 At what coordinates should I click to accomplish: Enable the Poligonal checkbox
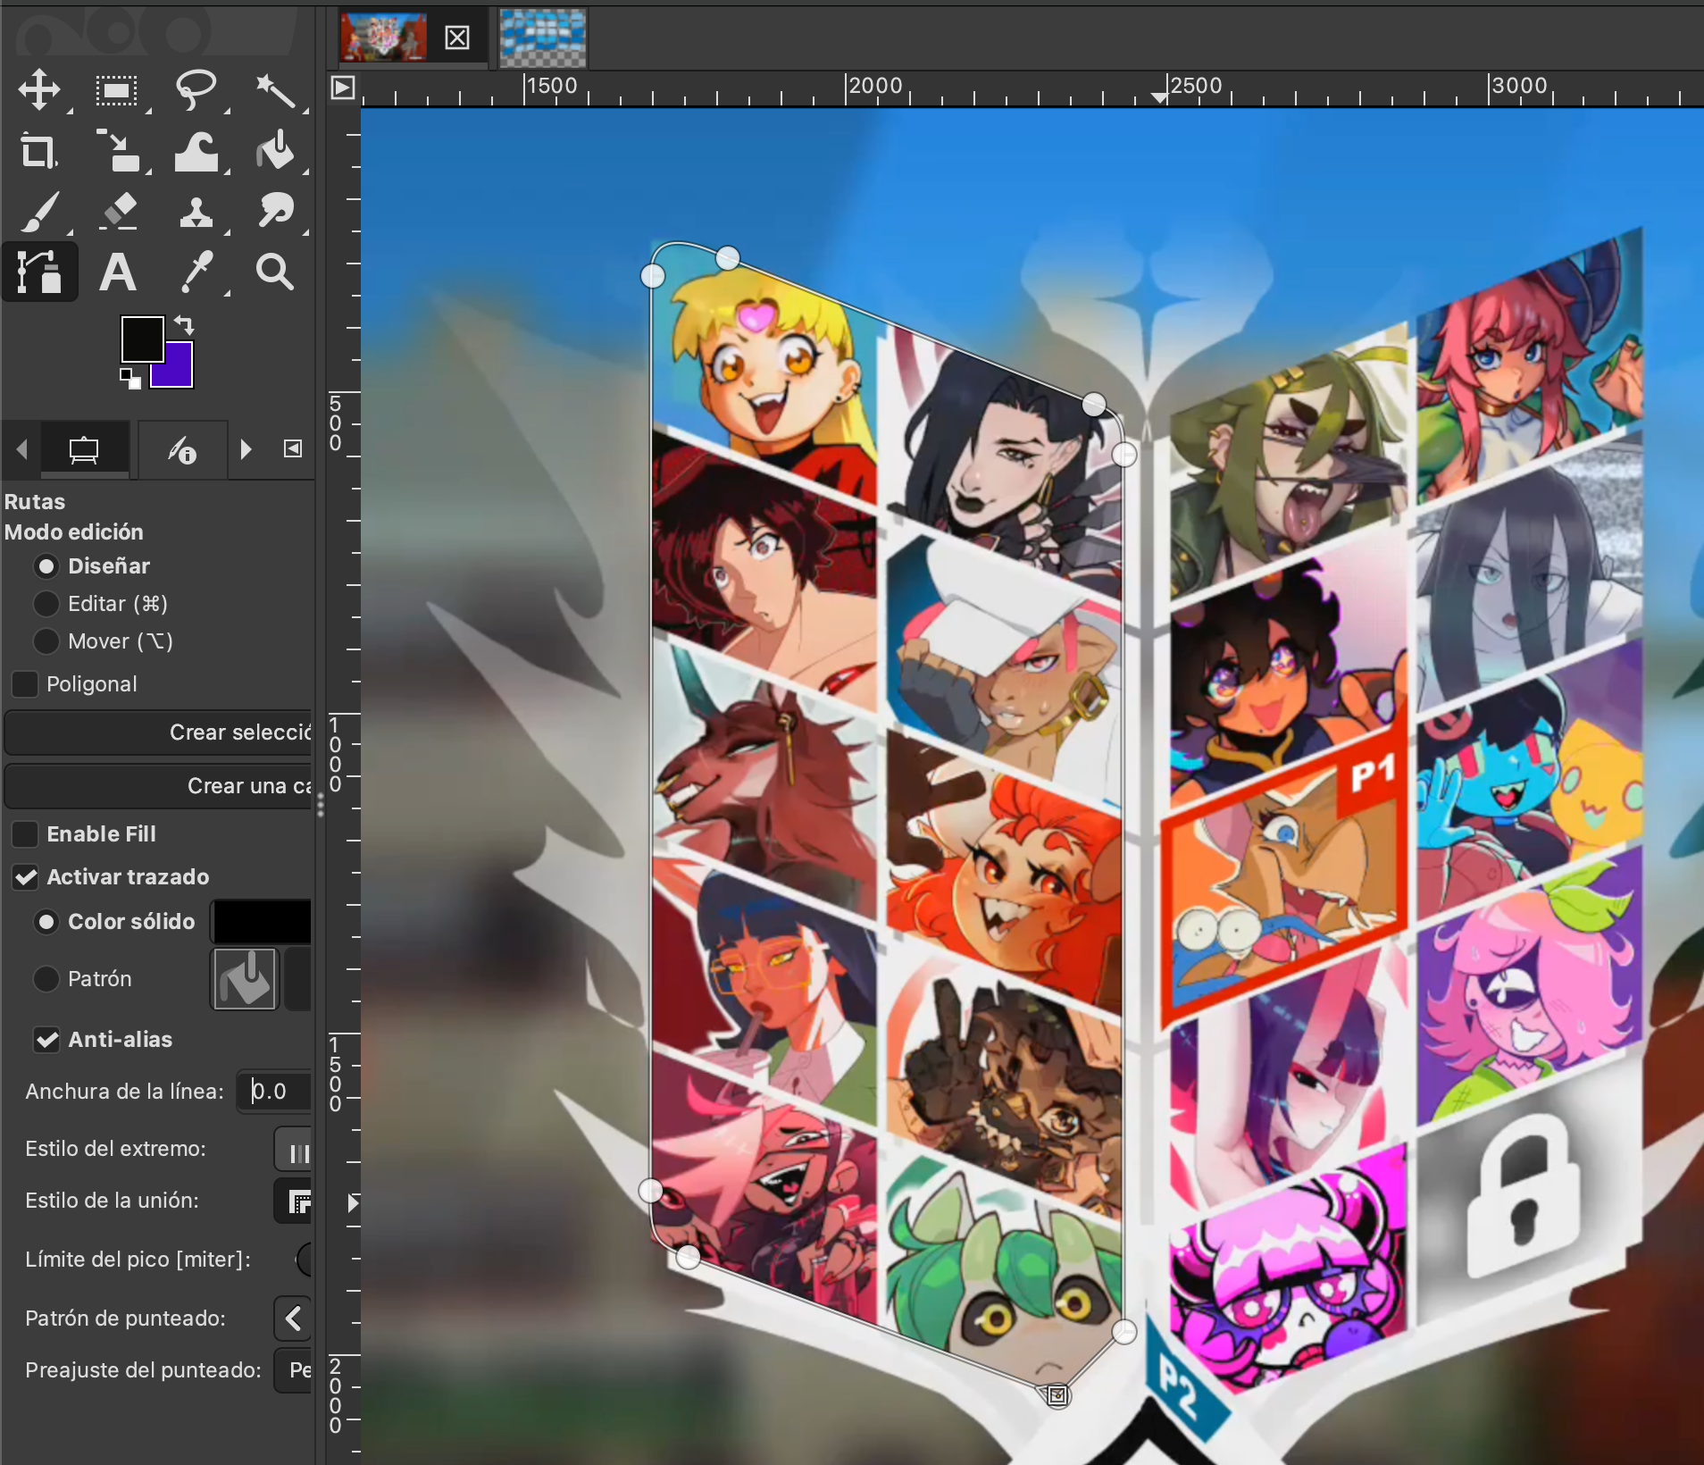25,684
